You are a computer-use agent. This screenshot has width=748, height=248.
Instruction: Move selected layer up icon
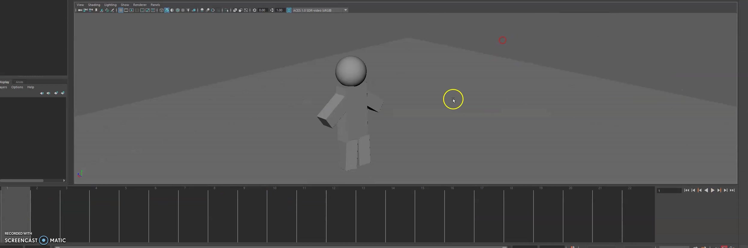(42, 93)
